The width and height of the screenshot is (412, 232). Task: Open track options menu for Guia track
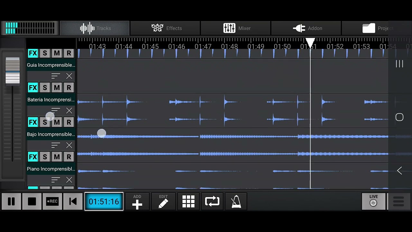pos(56,76)
